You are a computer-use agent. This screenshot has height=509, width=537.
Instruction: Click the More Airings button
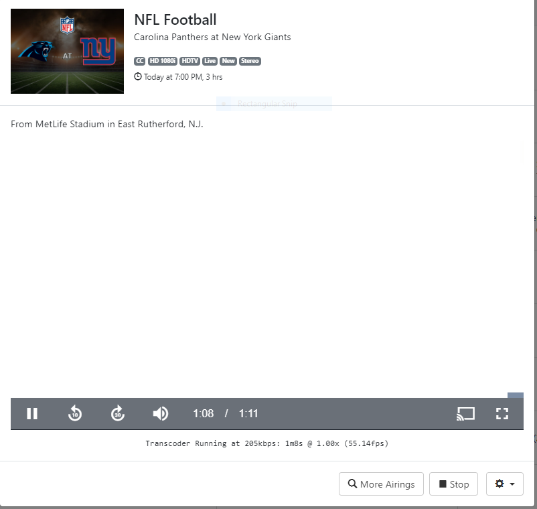tap(381, 484)
